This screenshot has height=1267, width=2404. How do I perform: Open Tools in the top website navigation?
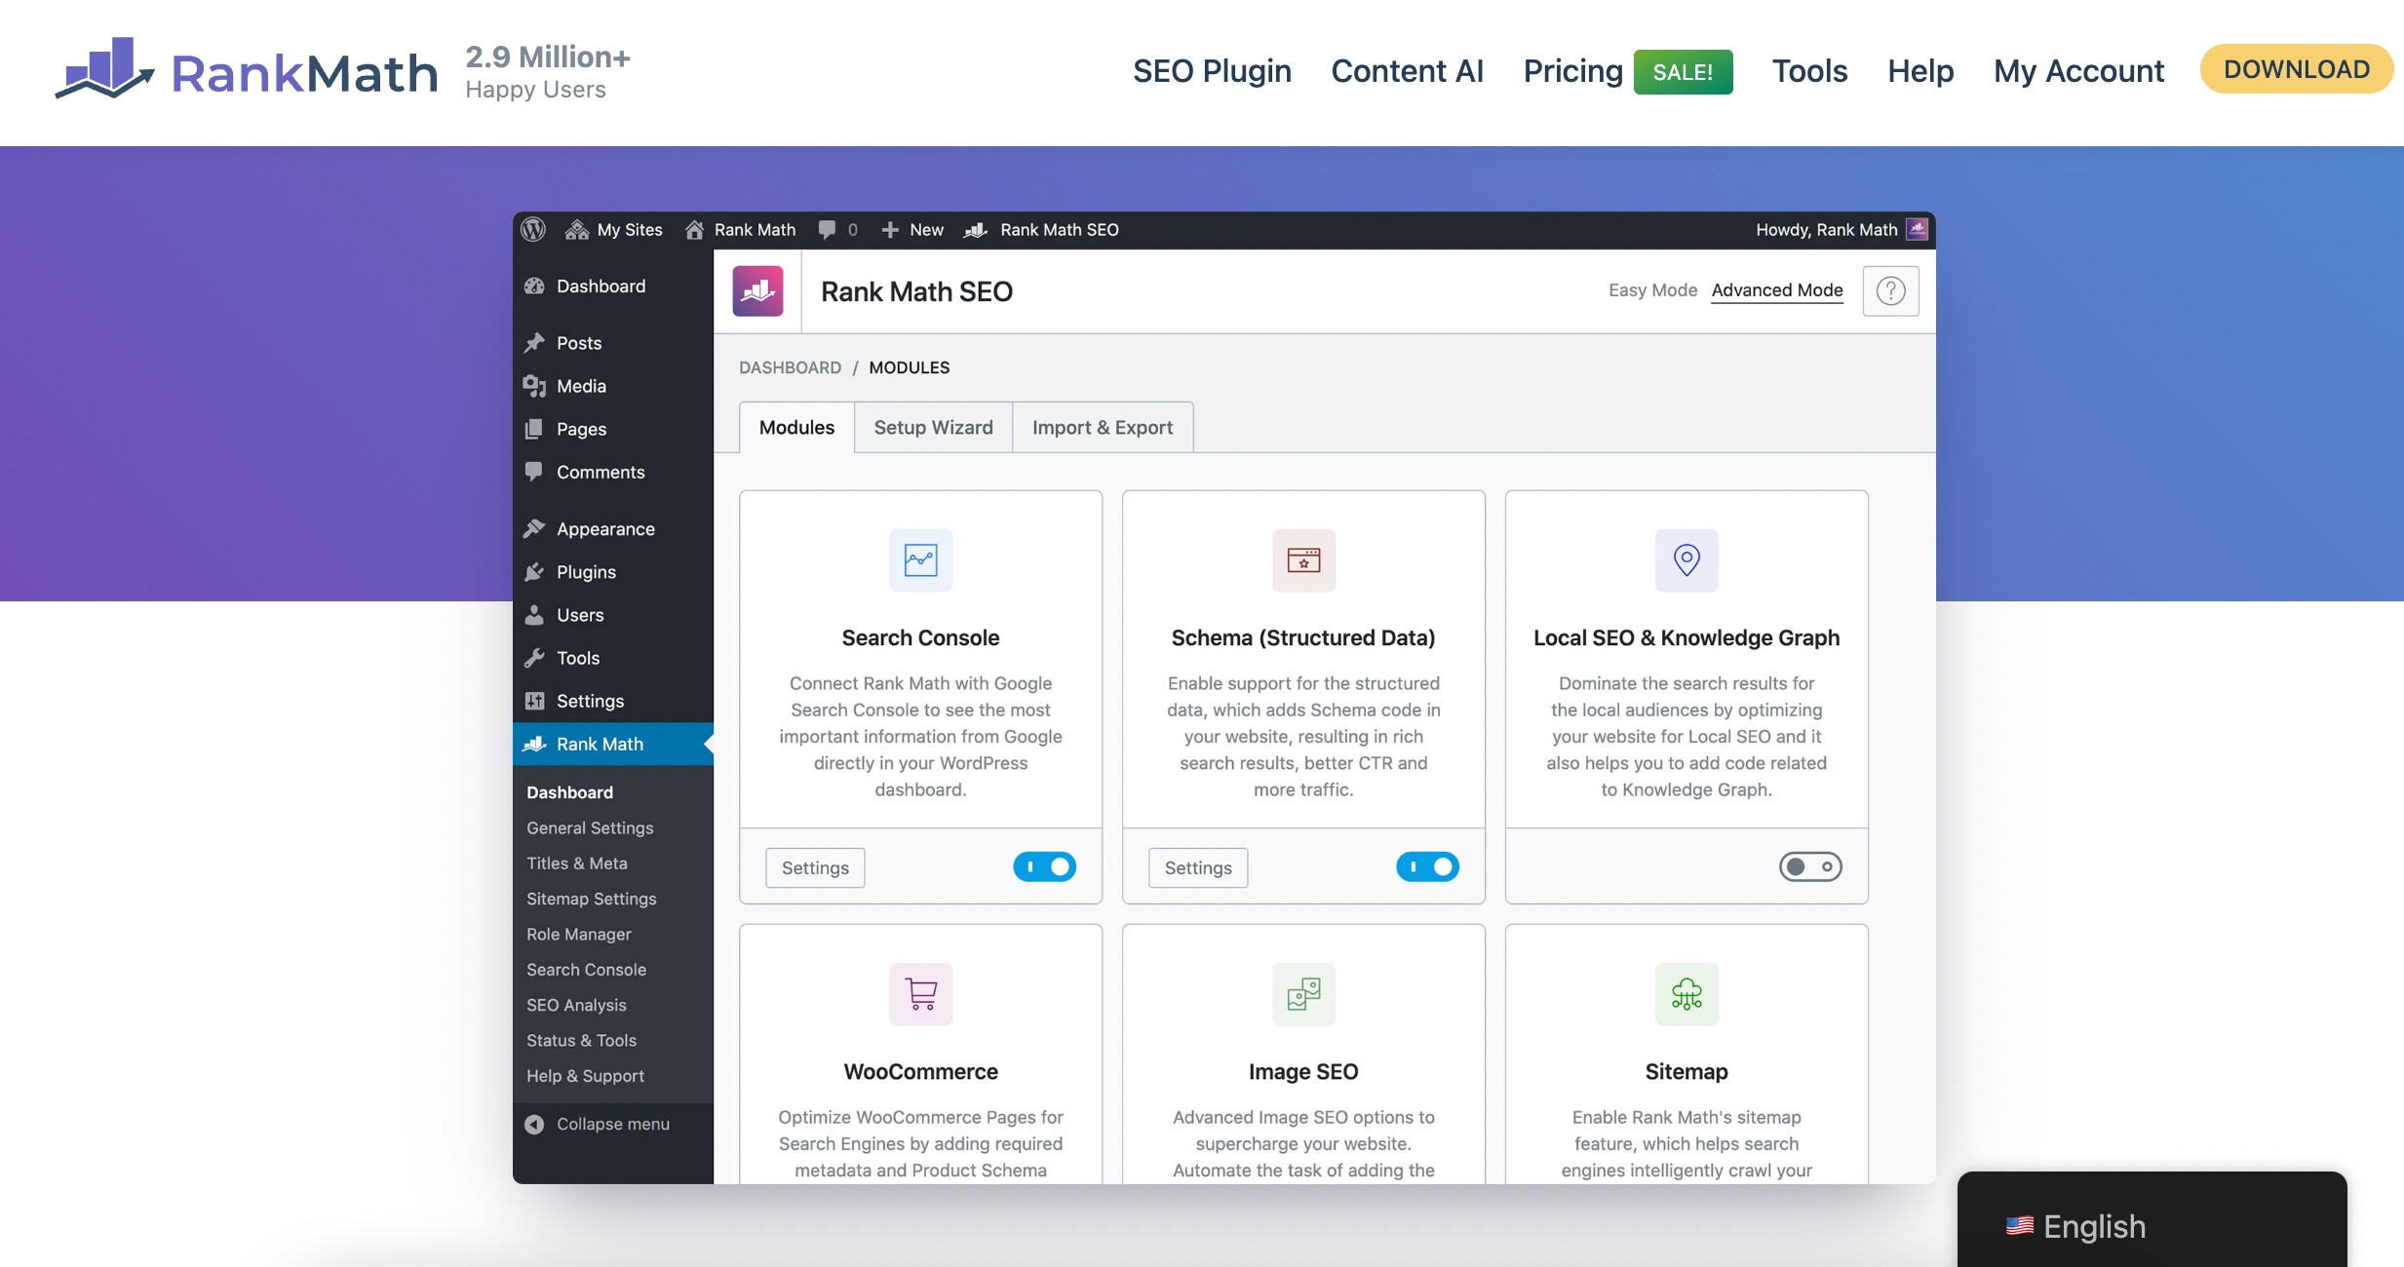pos(1809,71)
